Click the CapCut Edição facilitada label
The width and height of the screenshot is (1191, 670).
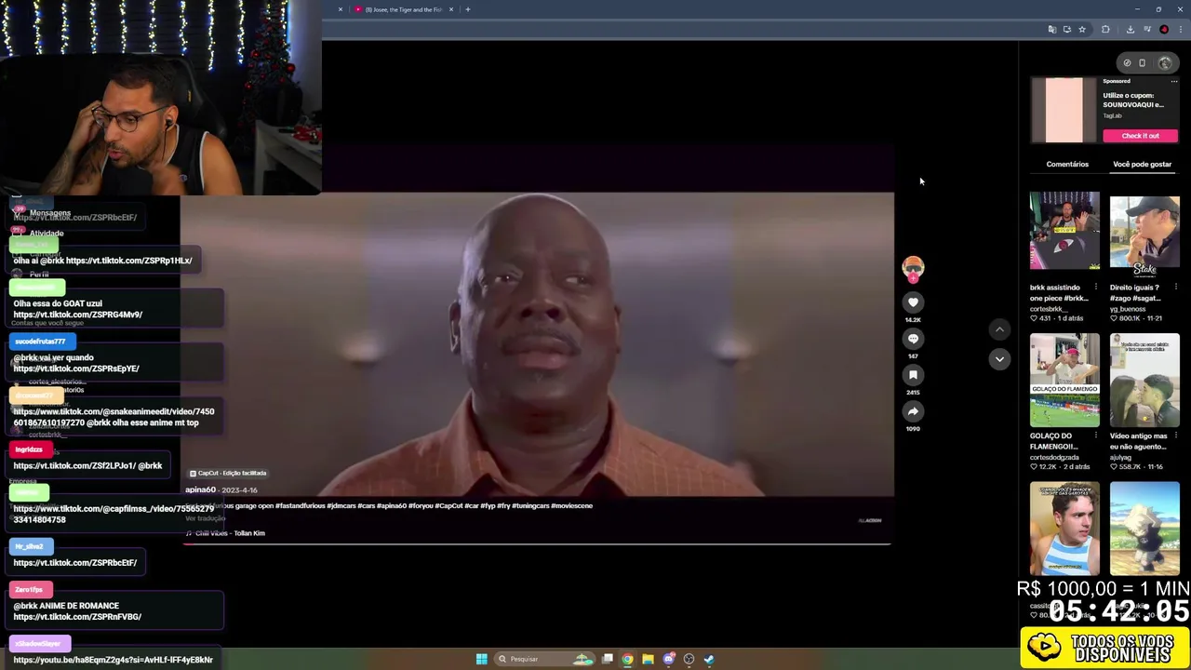tap(228, 473)
